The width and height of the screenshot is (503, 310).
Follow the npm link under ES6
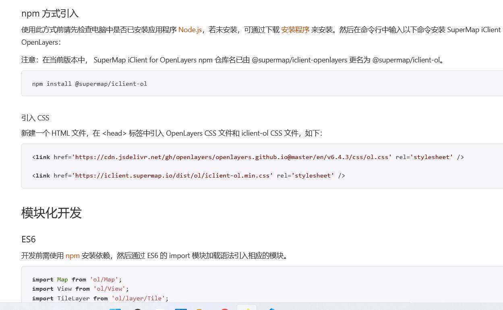point(72,256)
